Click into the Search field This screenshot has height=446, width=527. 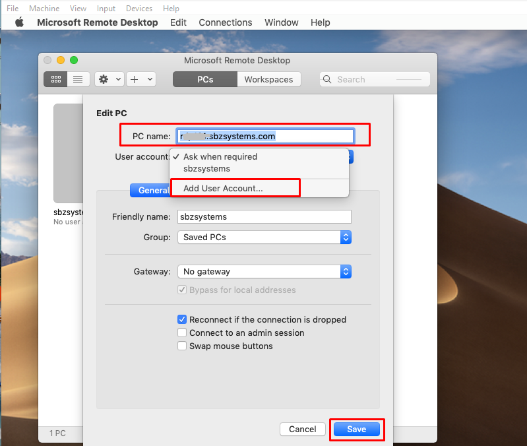pyautogui.click(x=375, y=79)
